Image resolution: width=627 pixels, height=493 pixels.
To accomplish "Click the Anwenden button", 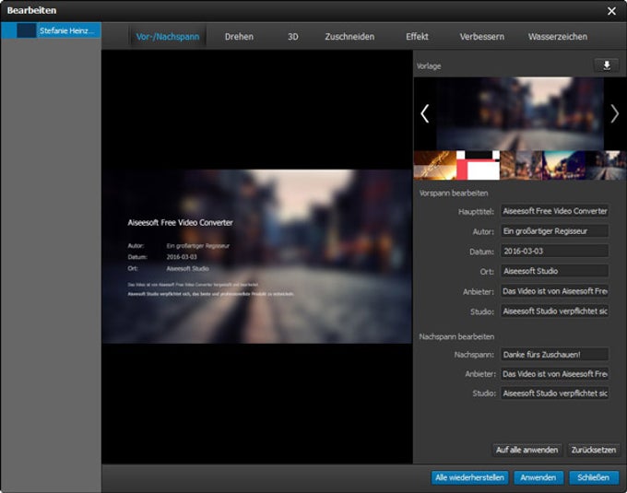I will coord(538,477).
